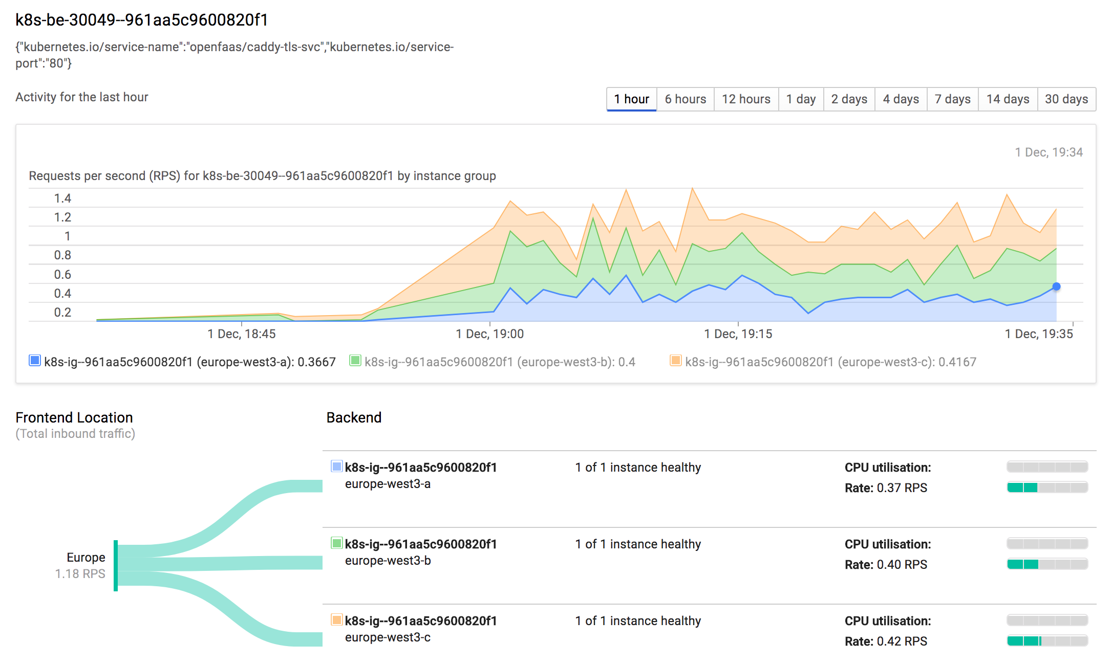1112x665 pixels.
Task: Select the 14 days tab
Action: click(1008, 99)
